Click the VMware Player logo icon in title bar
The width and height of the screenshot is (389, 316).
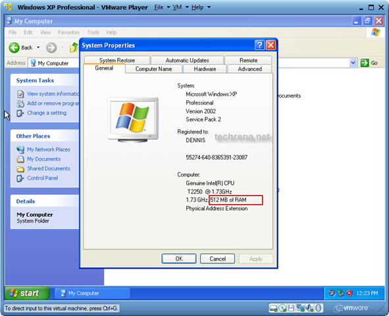click(8, 7)
